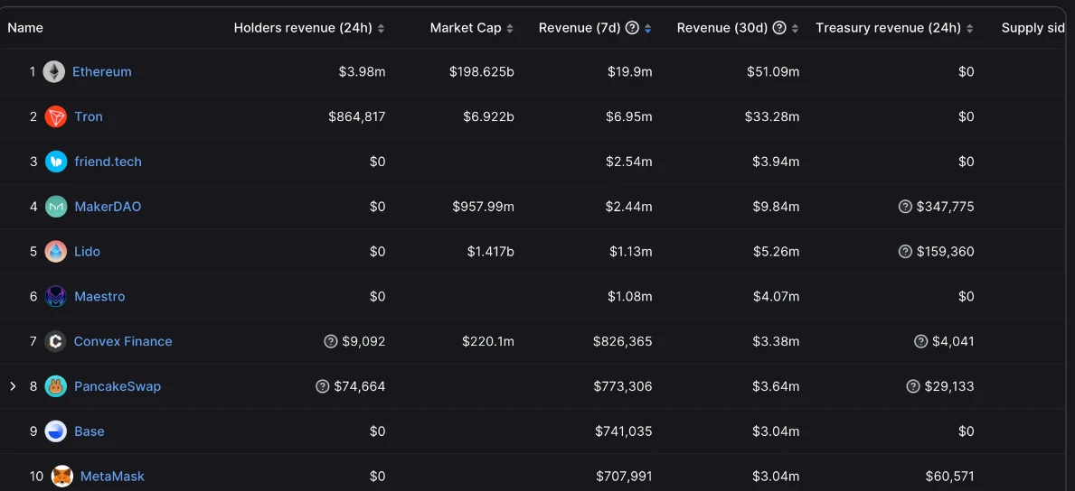Click help icon in Revenue (30d) header
This screenshot has height=491, width=1075.
tap(778, 28)
